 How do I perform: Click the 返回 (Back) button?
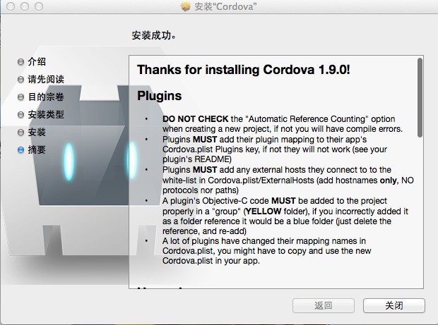click(324, 305)
